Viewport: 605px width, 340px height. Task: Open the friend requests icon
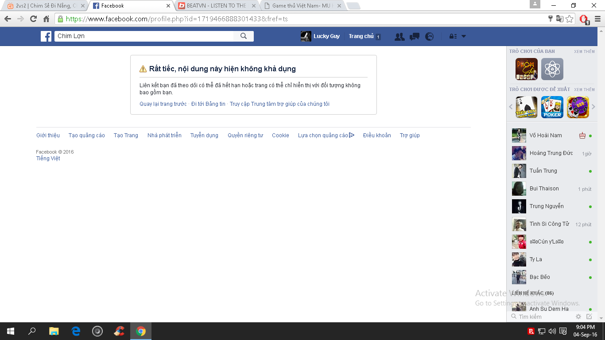[x=399, y=37]
